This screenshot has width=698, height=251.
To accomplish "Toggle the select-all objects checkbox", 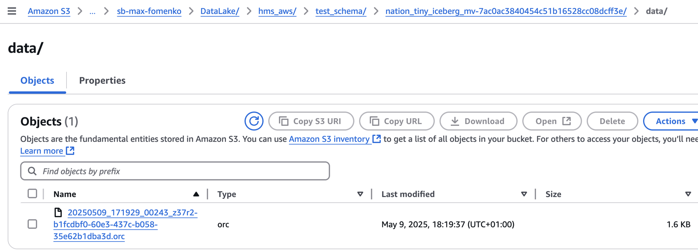I will 32,194.
